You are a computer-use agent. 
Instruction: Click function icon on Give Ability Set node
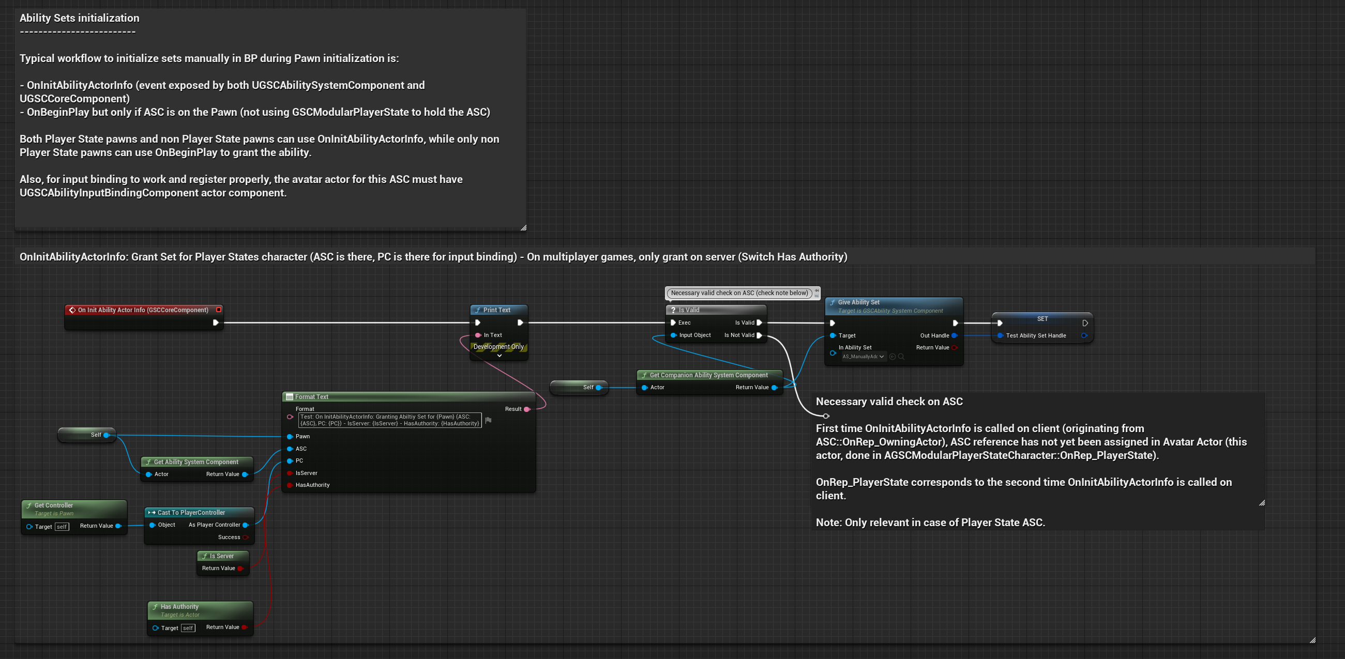(x=832, y=303)
